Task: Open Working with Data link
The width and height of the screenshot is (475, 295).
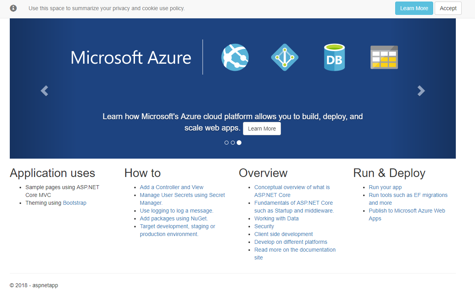Action: tap(276, 218)
